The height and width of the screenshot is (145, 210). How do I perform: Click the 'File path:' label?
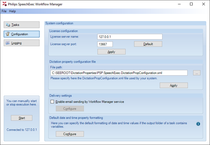(x=56, y=67)
